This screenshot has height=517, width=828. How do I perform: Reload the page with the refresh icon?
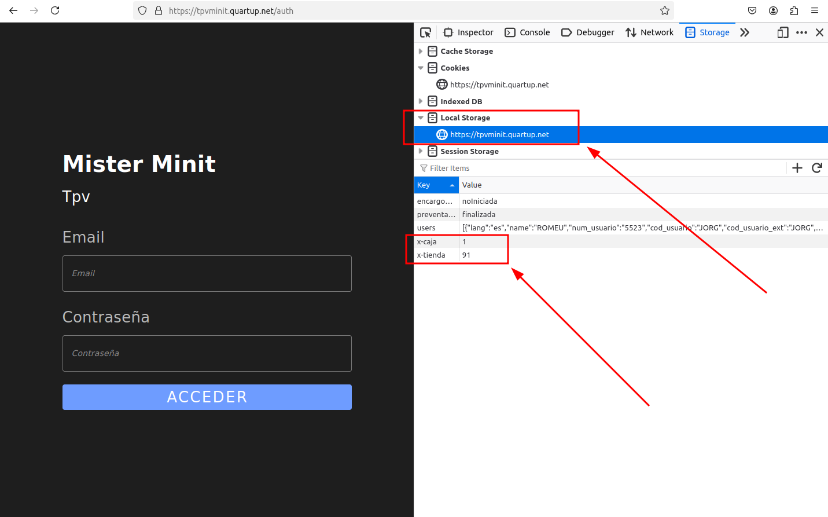click(55, 10)
